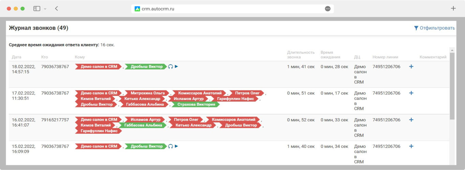465x170 pixels.
Task: Open a new tab with plus button
Action: tap(453, 8)
